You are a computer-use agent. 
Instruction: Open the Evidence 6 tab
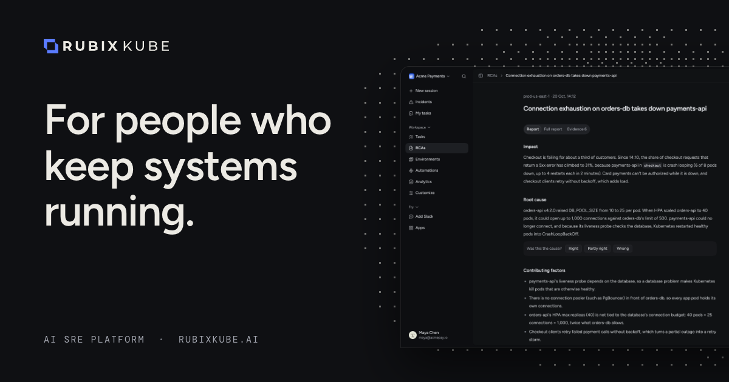click(x=577, y=129)
